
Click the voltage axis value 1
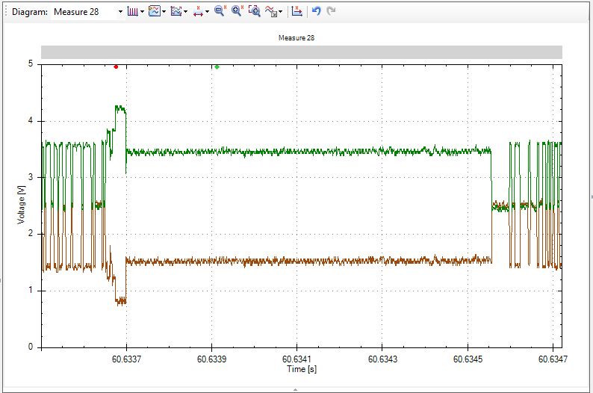[31, 290]
